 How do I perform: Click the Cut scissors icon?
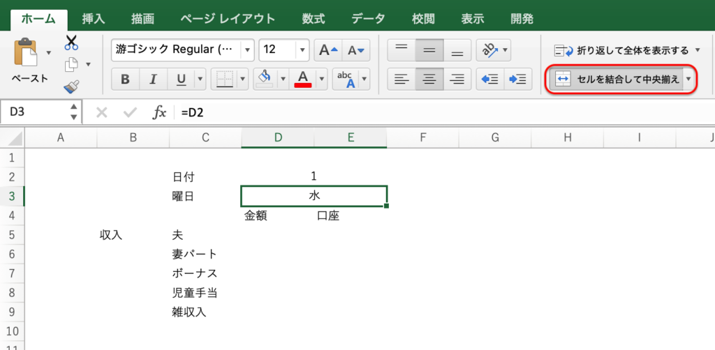(x=71, y=43)
